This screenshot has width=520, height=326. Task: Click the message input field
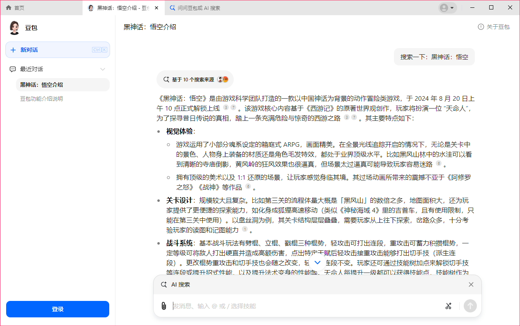click(288, 306)
